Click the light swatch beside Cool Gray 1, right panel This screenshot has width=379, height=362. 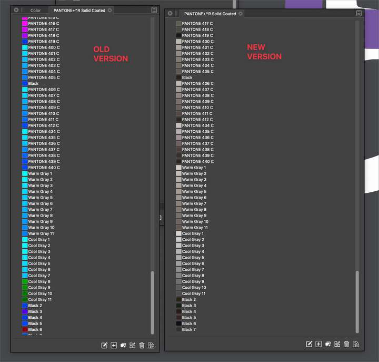pos(178,233)
